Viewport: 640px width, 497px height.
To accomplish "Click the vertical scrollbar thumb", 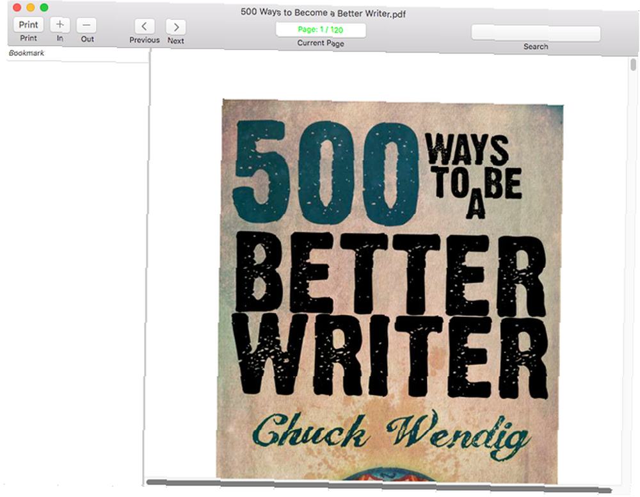I will pyautogui.click(x=633, y=65).
